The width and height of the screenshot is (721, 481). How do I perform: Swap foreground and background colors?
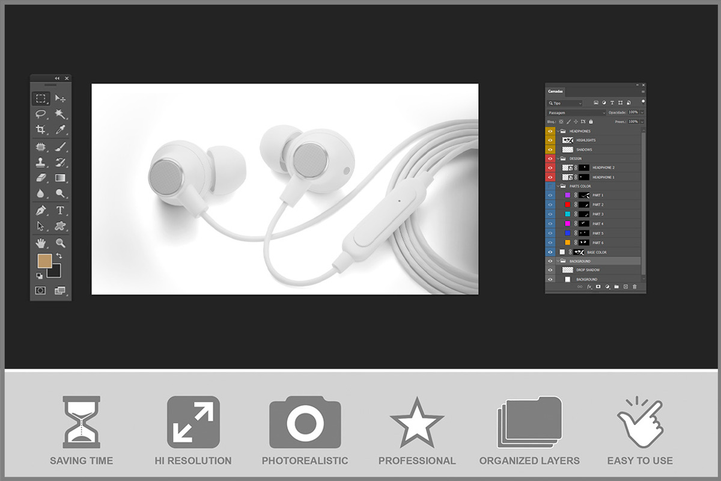click(x=59, y=256)
